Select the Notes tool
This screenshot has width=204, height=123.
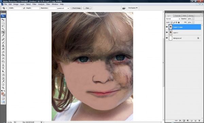coord(3,78)
